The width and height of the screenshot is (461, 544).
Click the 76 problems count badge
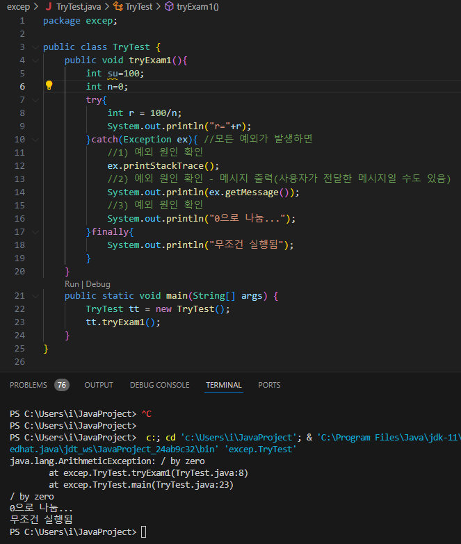62,385
